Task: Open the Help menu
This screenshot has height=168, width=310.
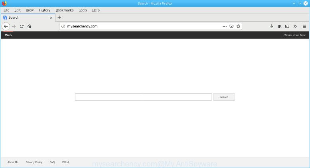Action: (96, 10)
